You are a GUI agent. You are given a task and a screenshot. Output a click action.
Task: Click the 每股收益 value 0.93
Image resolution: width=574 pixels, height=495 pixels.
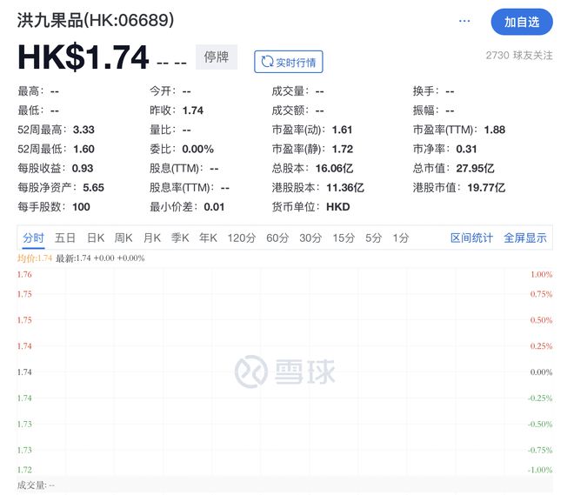pyautogui.click(x=83, y=169)
